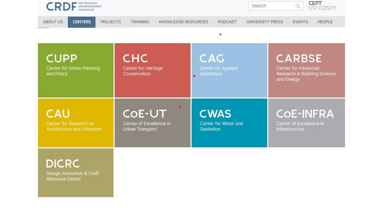
Task: Select the red CHC Heritage Conservation tile
Action: 152,70
